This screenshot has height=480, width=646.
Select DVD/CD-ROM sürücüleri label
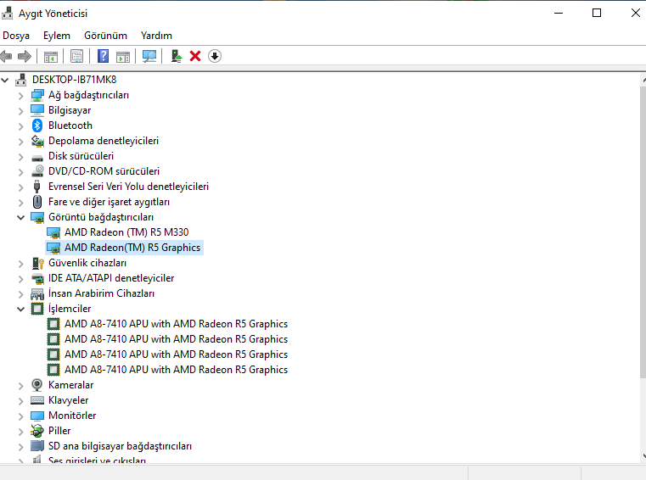pyautogui.click(x=104, y=171)
